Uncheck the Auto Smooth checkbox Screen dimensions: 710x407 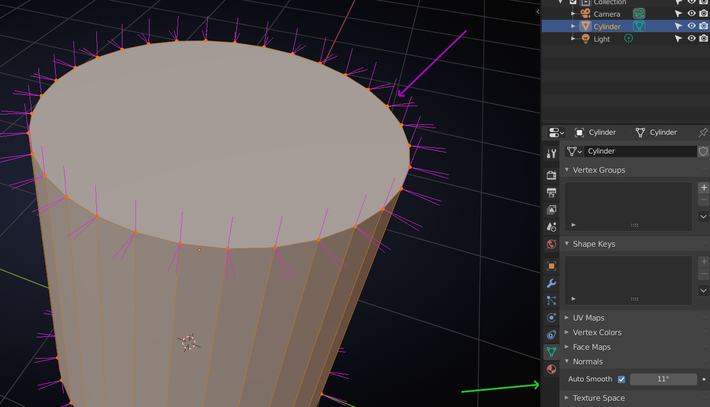621,379
